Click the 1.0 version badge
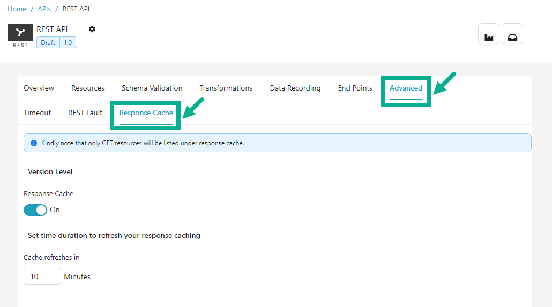This screenshot has height=307, width=552. (68, 43)
